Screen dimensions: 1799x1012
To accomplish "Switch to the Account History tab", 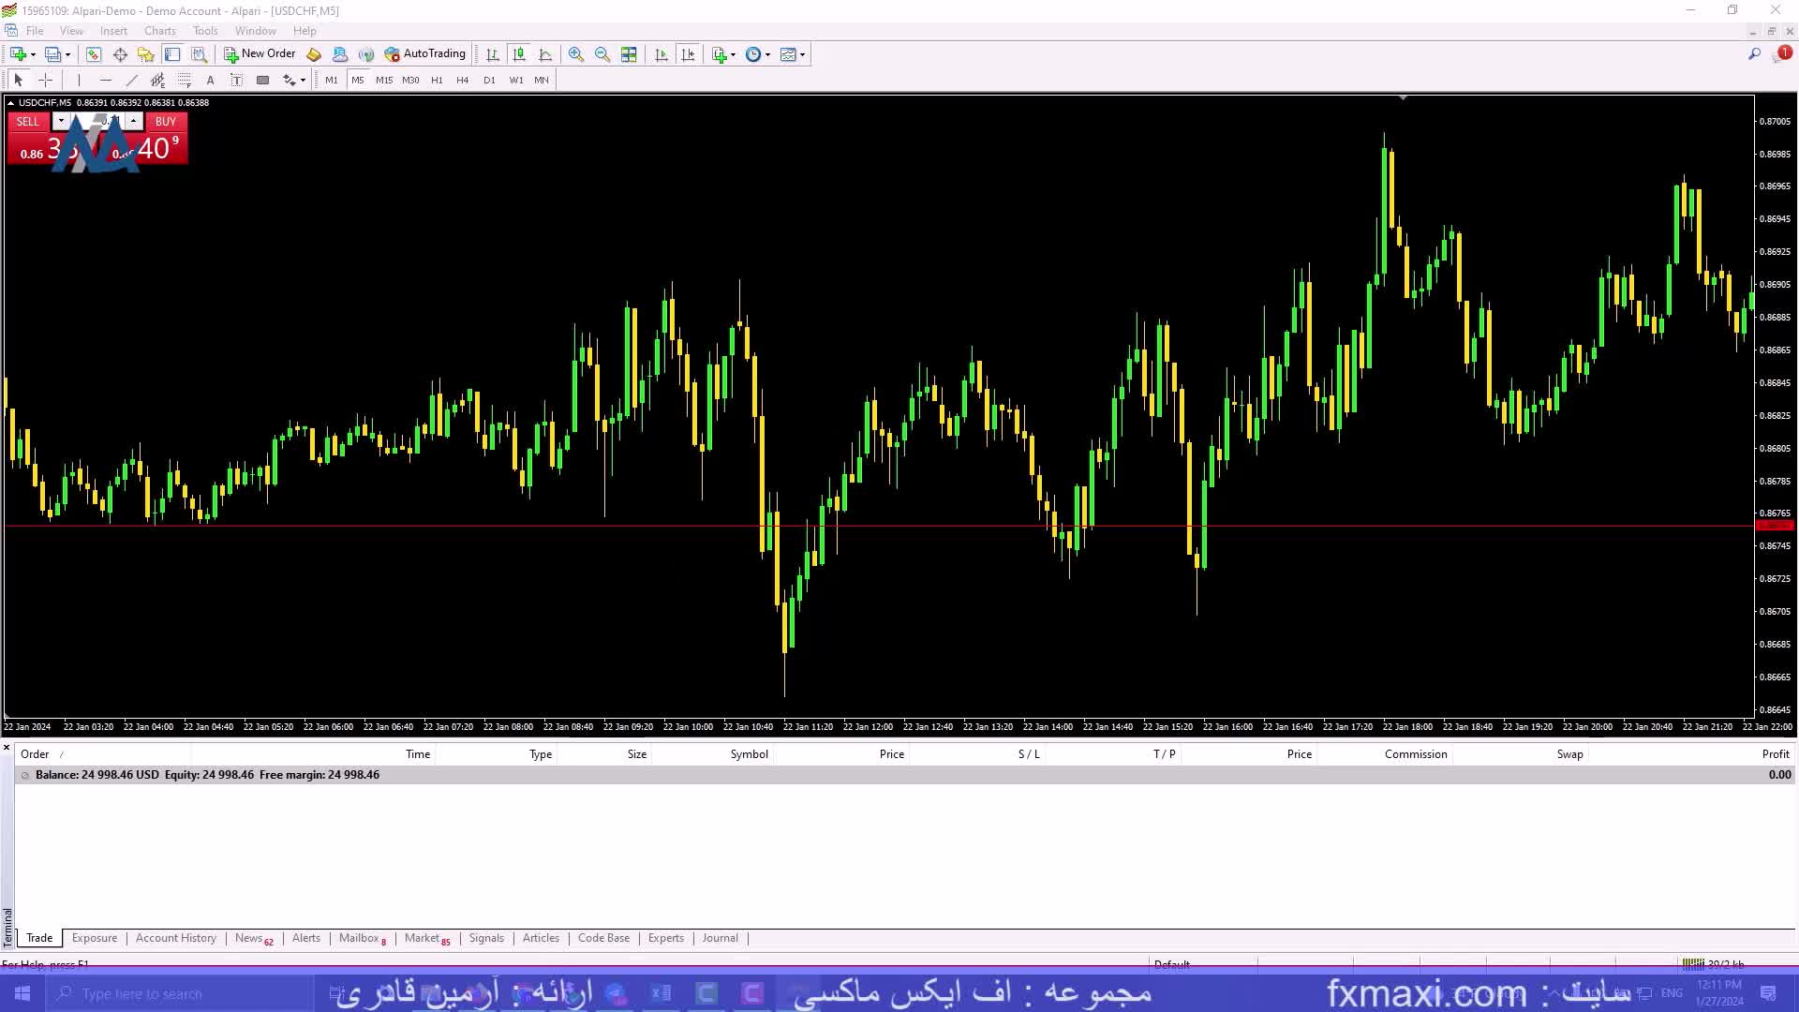I will pyautogui.click(x=175, y=938).
